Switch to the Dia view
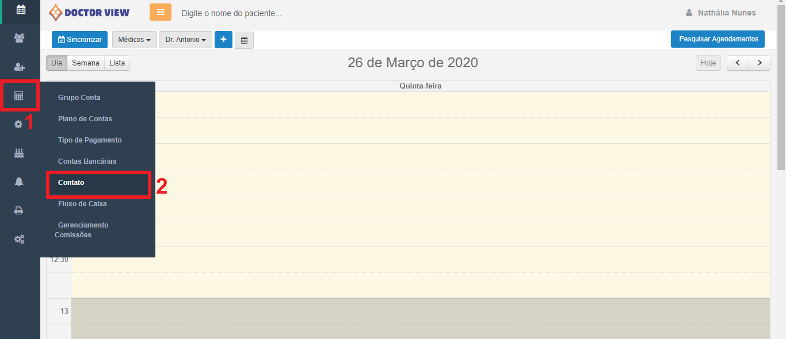The width and height of the screenshot is (786, 339). 56,63
